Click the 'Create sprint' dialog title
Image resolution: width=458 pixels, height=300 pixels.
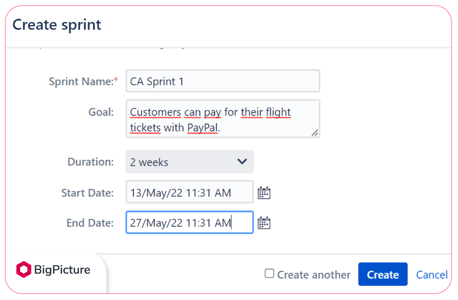[x=56, y=25]
